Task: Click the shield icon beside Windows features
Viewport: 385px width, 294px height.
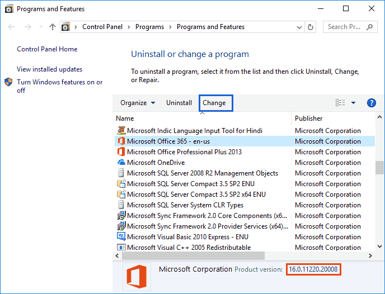Action: 8,82
